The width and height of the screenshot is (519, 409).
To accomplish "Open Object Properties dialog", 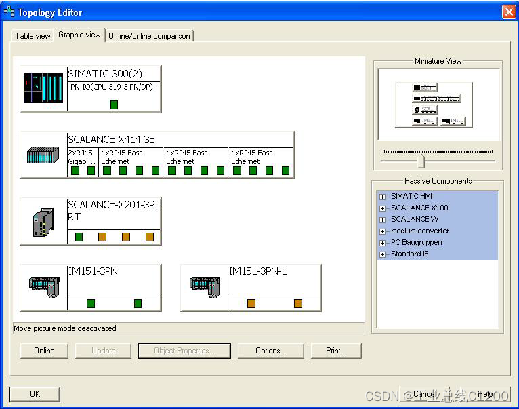I will tap(184, 351).
